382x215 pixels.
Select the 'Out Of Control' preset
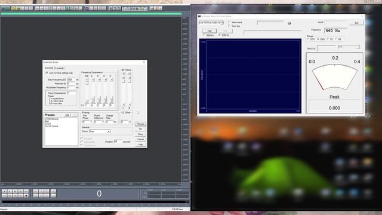(x=51, y=126)
